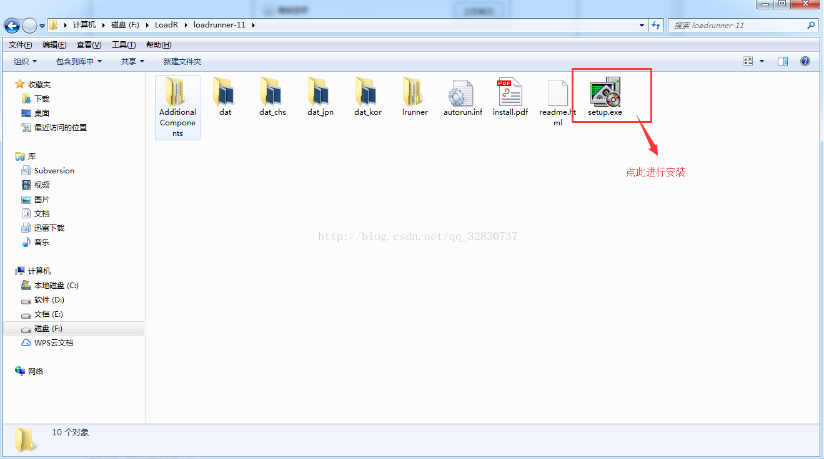The height and width of the screenshot is (459, 824).
Task: Select 磁盘 (F:) in the address breadcrumb
Action: (x=125, y=26)
